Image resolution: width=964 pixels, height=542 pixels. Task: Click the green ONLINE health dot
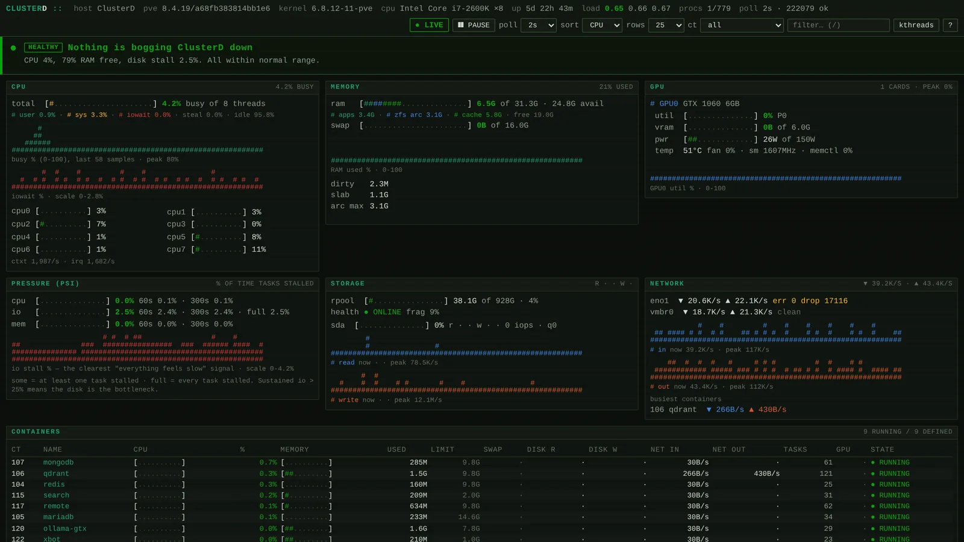(366, 312)
